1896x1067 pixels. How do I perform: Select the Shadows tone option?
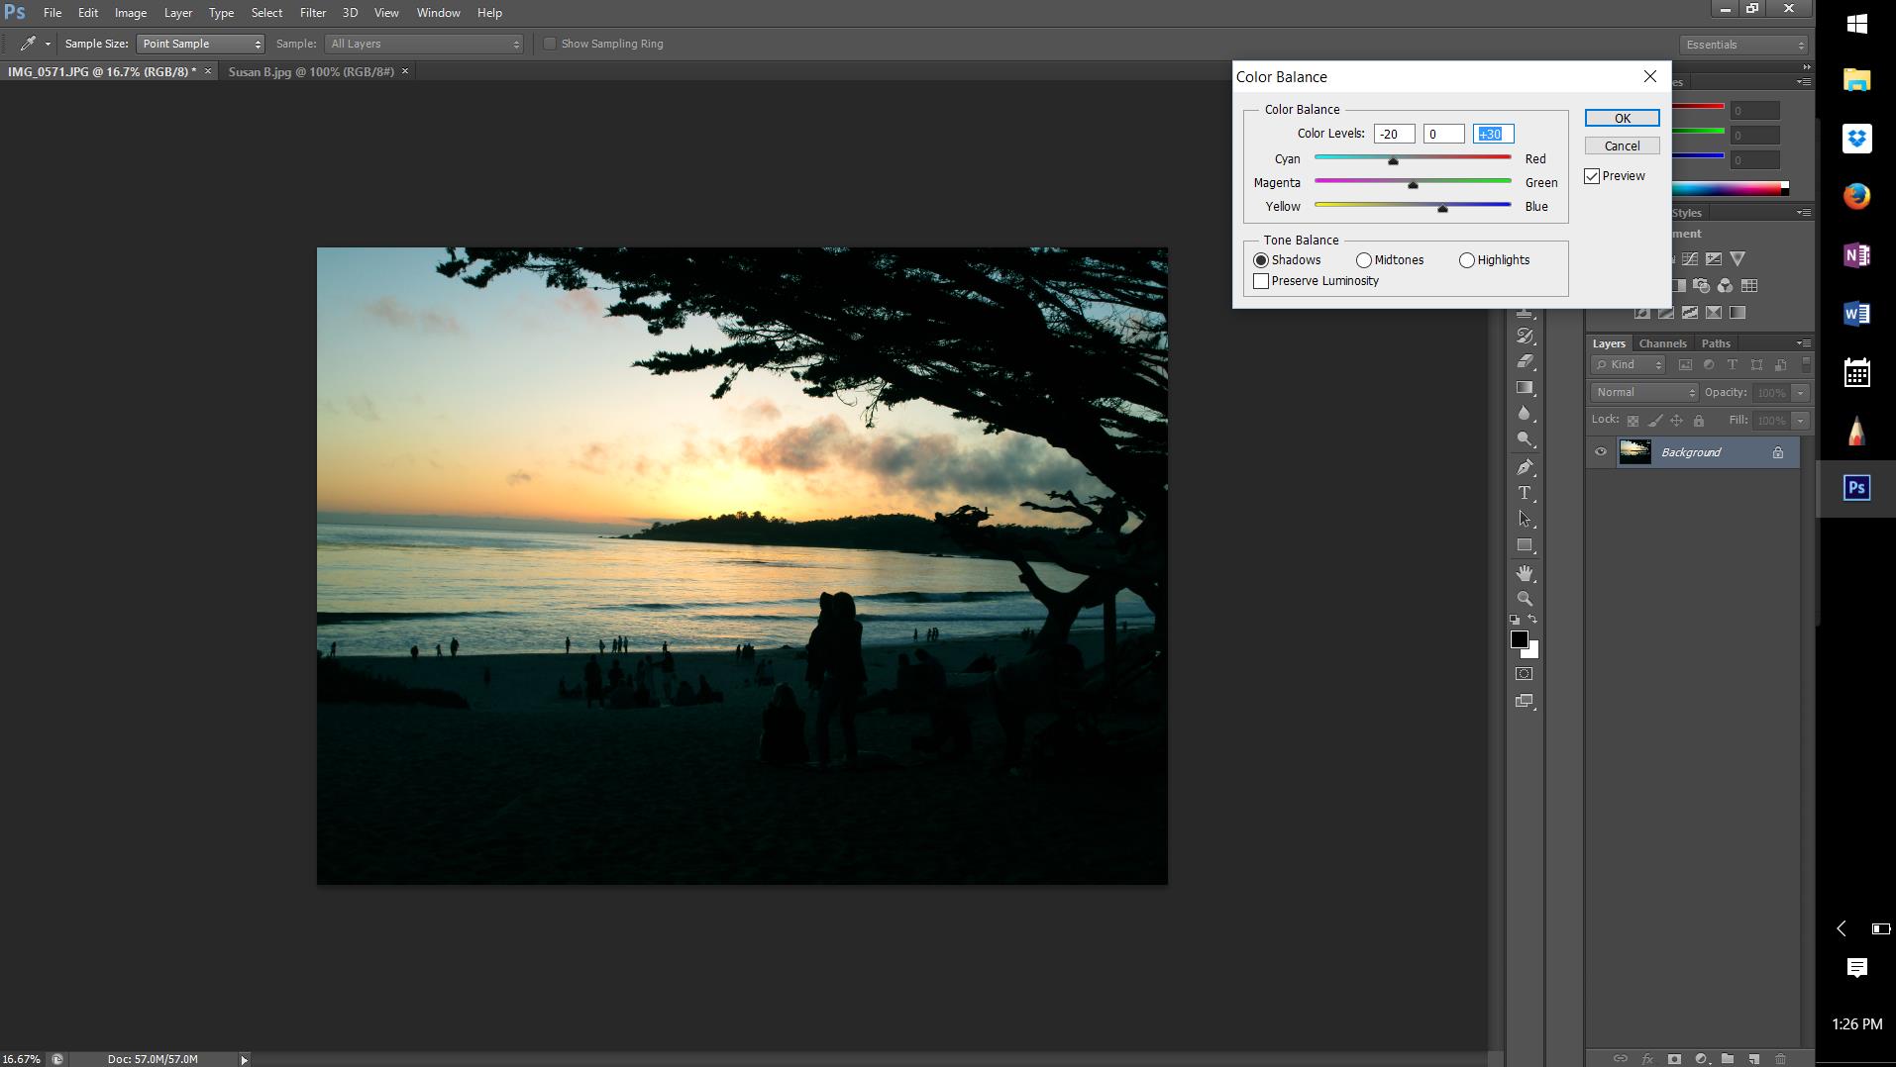[1287, 260]
